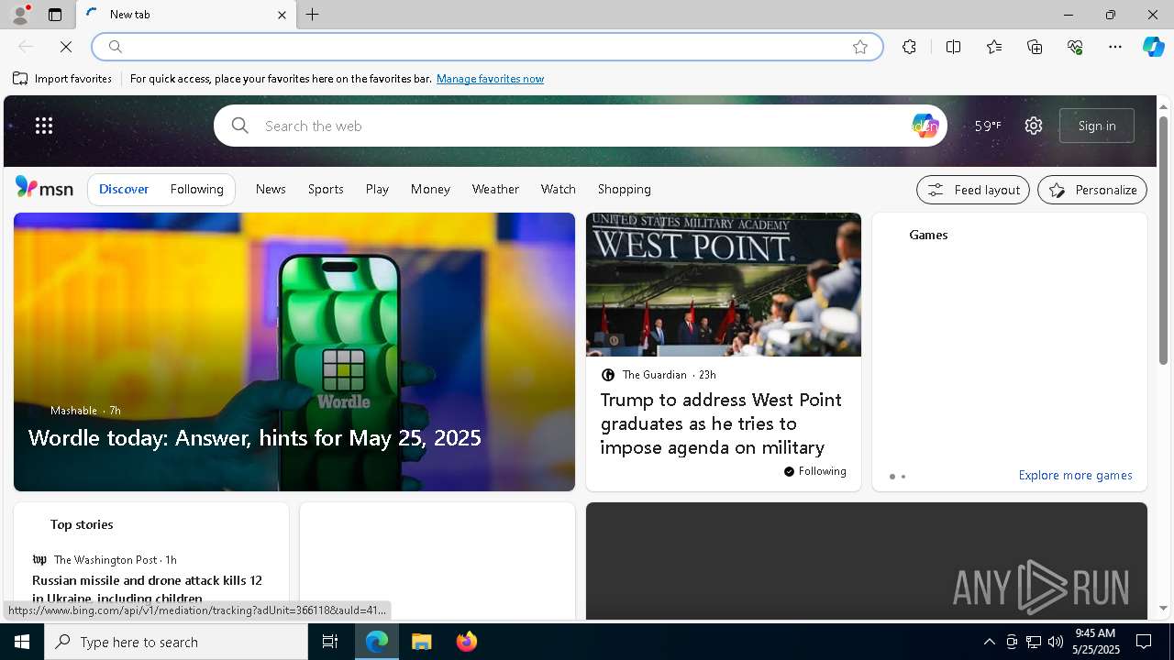
Task: Open the Wordle today article
Action: tap(255, 437)
